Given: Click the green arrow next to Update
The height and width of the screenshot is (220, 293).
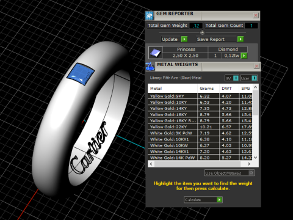Looking at the screenshot, I should click(184, 39).
